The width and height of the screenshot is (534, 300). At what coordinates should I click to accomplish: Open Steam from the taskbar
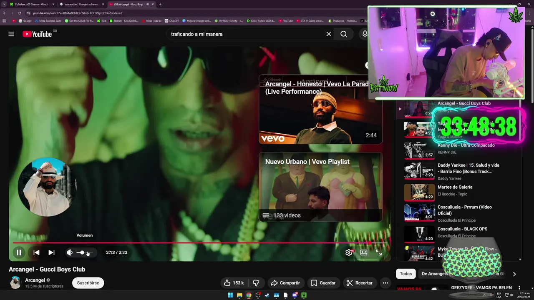[267, 295]
